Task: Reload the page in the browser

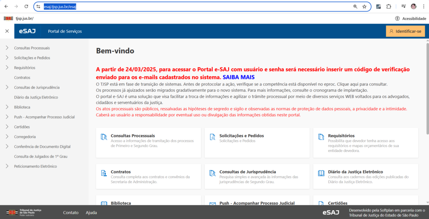Action: (x=26, y=7)
